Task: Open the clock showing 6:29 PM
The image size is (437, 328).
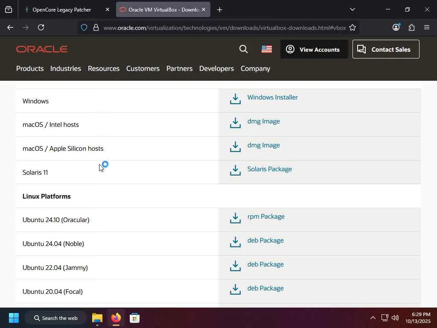Action: click(418, 318)
